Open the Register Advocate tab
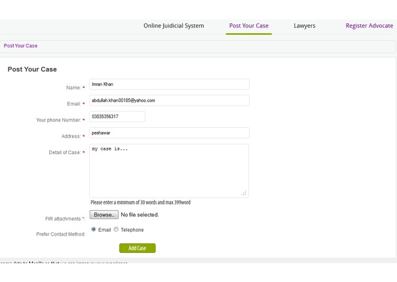Image resolution: width=397 pixels, height=282 pixels. point(370,26)
